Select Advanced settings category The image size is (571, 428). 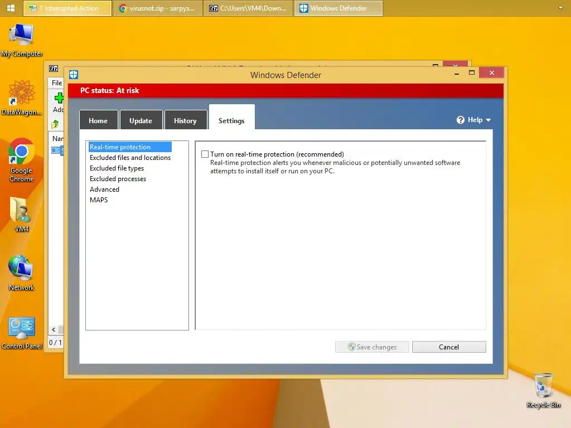pos(104,189)
